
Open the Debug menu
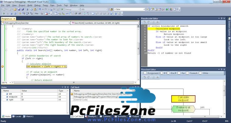(37, 5)
